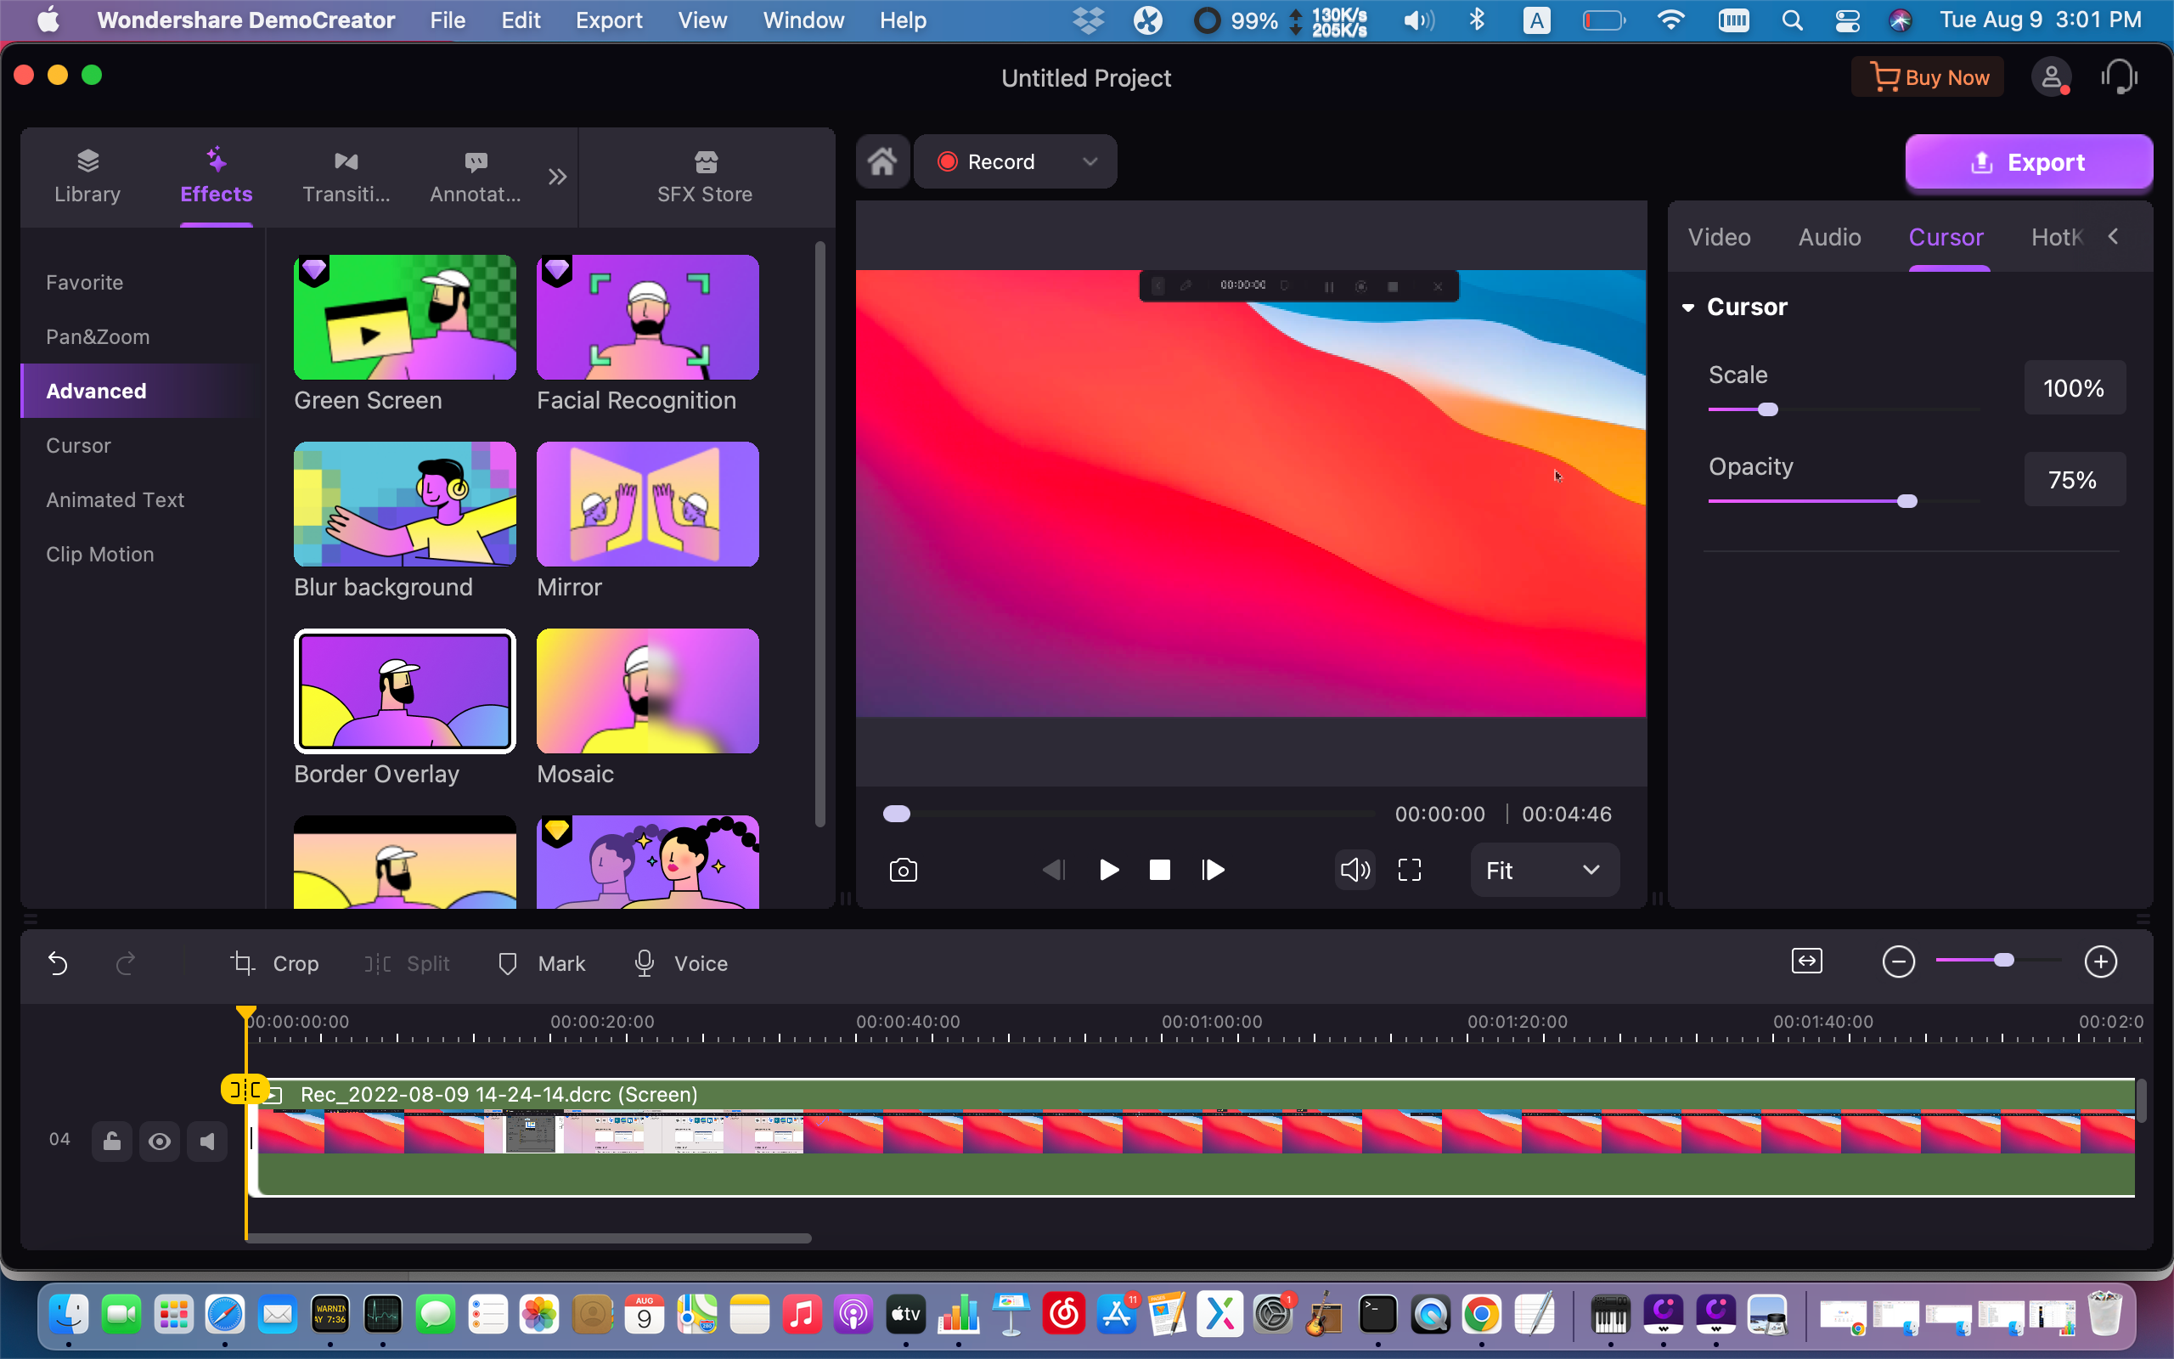The width and height of the screenshot is (2174, 1359).
Task: Toggle track 04 visibility eye
Action: (159, 1142)
